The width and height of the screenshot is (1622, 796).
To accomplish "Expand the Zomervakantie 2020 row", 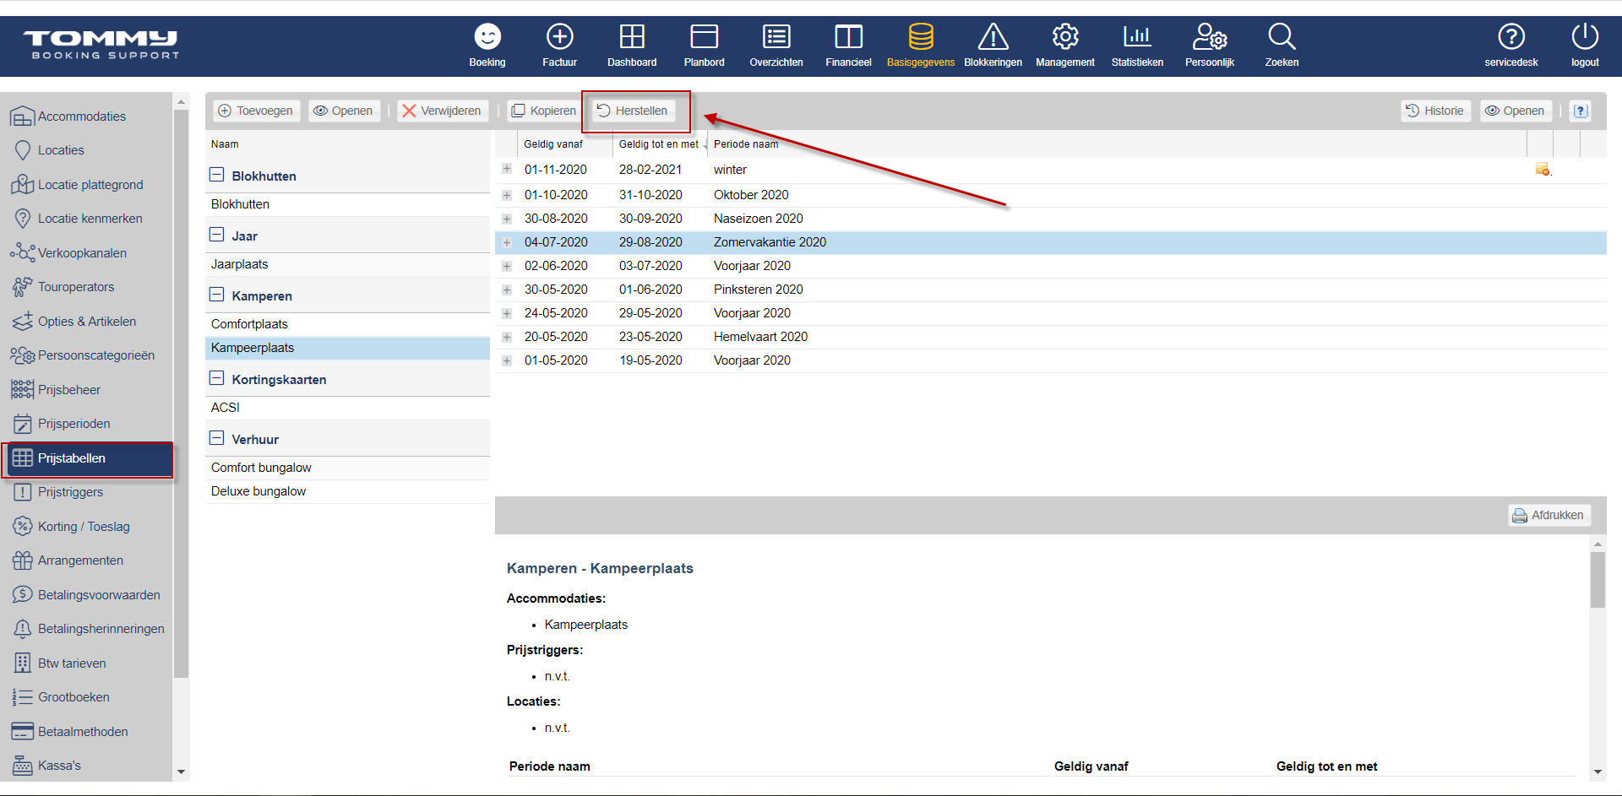I will [507, 242].
